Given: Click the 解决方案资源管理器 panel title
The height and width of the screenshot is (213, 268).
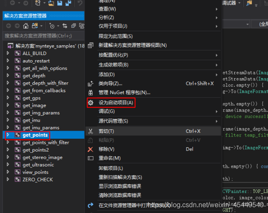Looking at the screenshot, I should [26, 16].
